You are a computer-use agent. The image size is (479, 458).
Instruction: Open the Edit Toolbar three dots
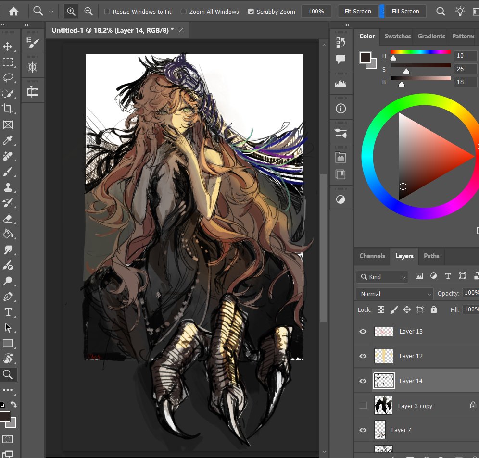coord(8,390)
